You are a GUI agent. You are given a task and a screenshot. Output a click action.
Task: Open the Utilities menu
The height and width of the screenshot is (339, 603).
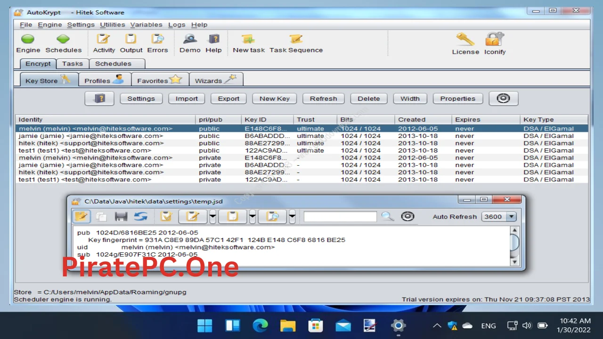tap(113, 24)
